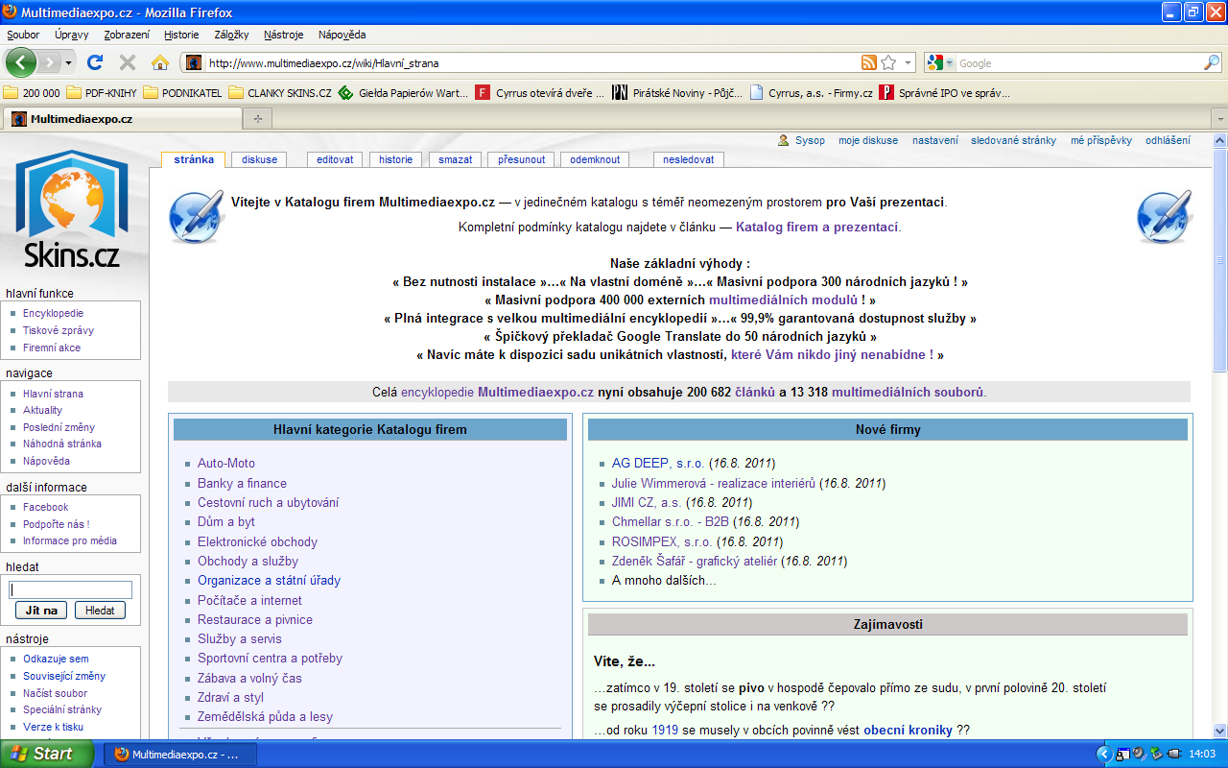Screen dimensions: 1228x768
Task: Click into the hledat search input field
Action: pyautogui.click(x=71, y=590)
